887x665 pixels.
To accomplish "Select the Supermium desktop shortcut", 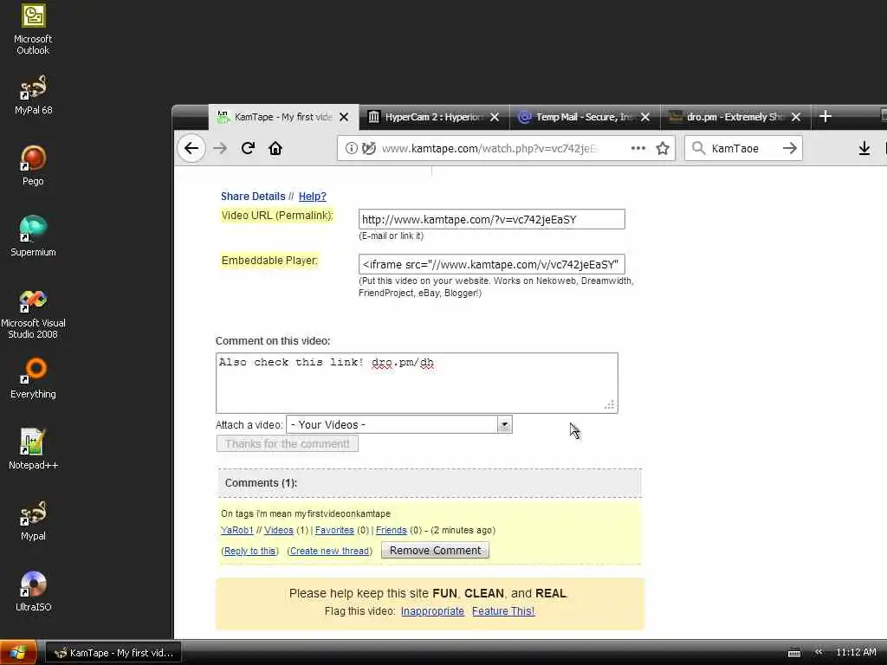I will tap(33, 236).
